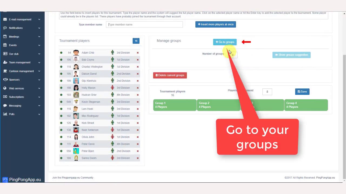Click Kevin Stegeman avatar thumbnail
The width and height of the screenshot is (346, 194).
point(76,102)
